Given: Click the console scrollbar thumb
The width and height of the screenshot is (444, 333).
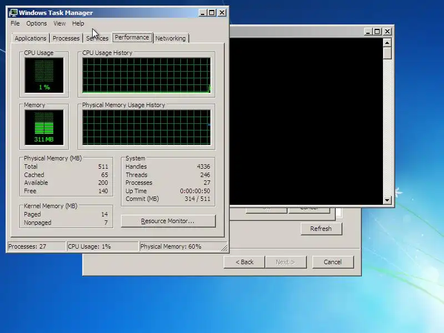Looking at the screenshot, I should coord(387,53).
